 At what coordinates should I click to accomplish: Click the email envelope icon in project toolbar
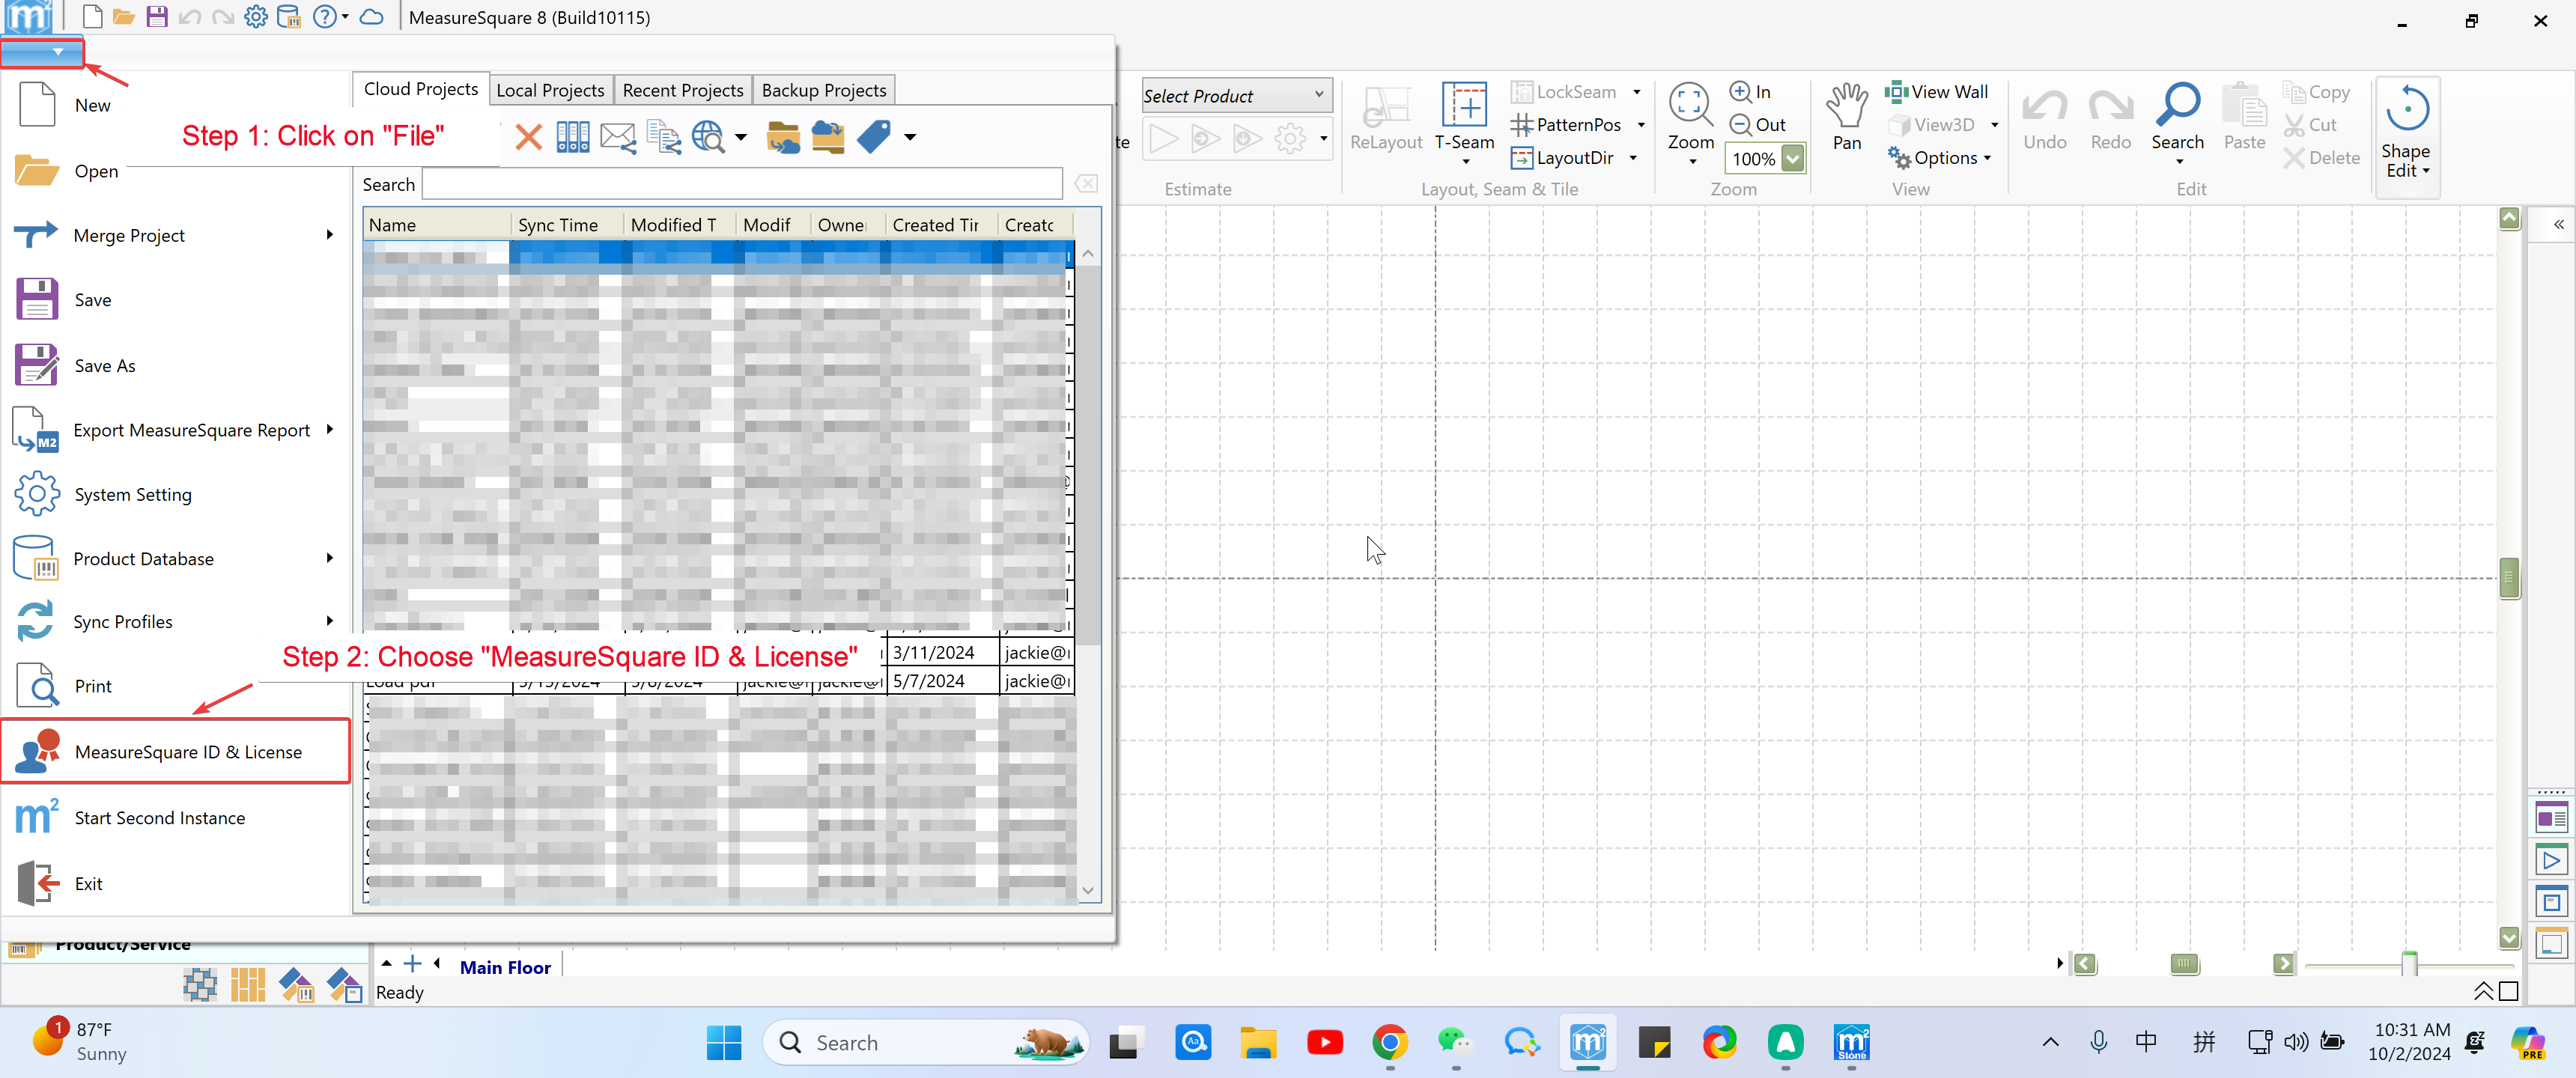[x=618, y=137]
